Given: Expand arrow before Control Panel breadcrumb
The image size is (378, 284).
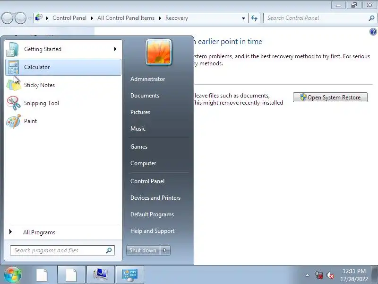Looking at the screenshot, I should coord(47,18).
